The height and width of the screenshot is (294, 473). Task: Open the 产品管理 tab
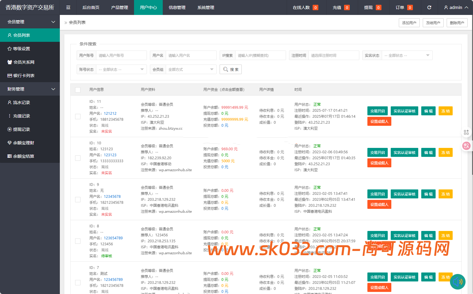(x=120, y=7)
